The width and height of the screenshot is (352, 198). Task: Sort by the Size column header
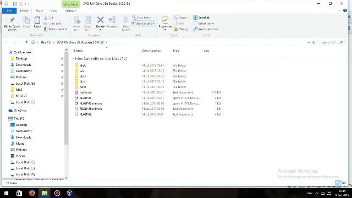tap(206, 51)
